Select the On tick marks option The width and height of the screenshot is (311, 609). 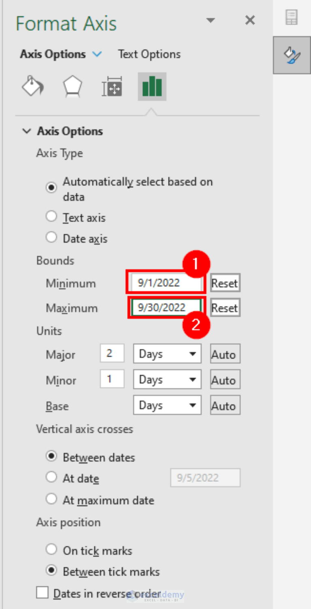[x=51, y=549]
